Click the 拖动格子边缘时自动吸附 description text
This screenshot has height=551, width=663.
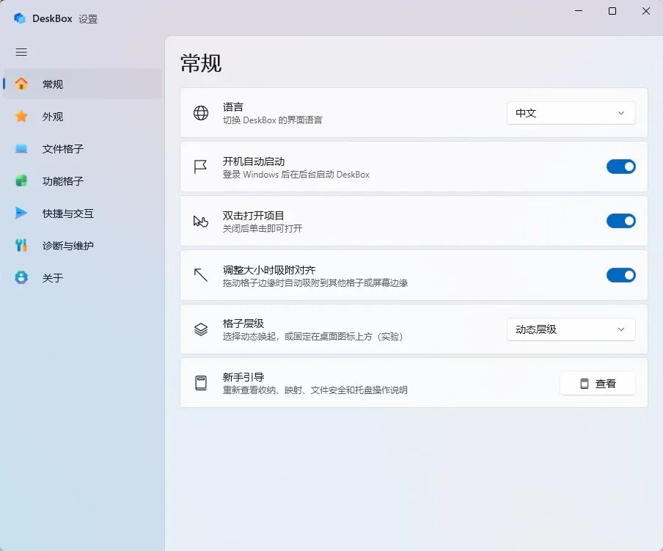point(315,283)
